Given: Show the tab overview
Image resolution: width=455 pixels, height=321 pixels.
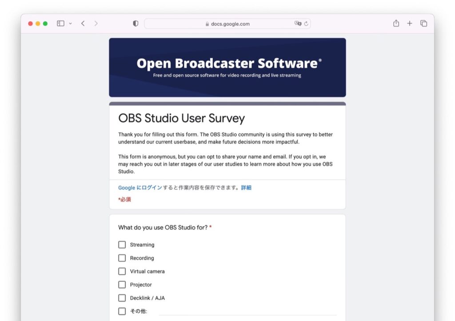Looking at the screenshot, I should (423, 23).
